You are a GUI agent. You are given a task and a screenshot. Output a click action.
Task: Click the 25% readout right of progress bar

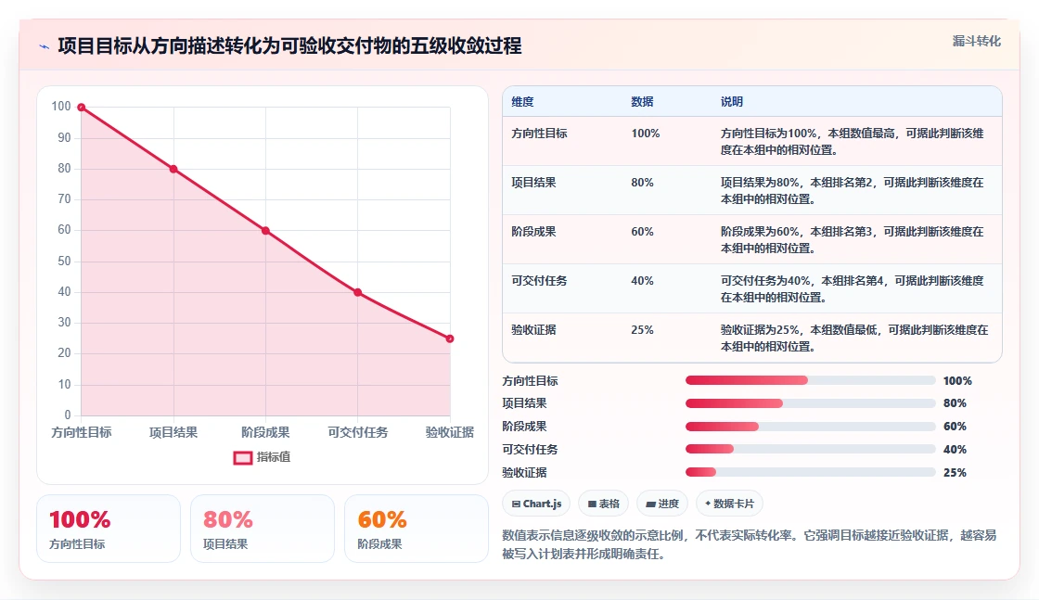coord(955,473)
